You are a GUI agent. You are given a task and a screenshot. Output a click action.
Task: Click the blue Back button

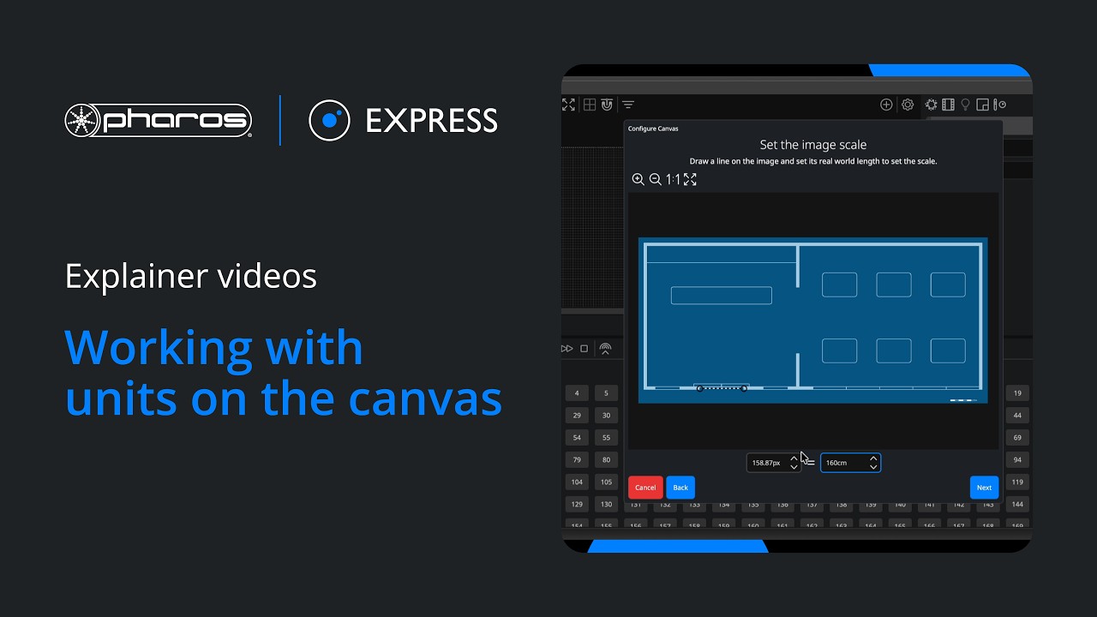pyautogui.click(x=680, y=488)
